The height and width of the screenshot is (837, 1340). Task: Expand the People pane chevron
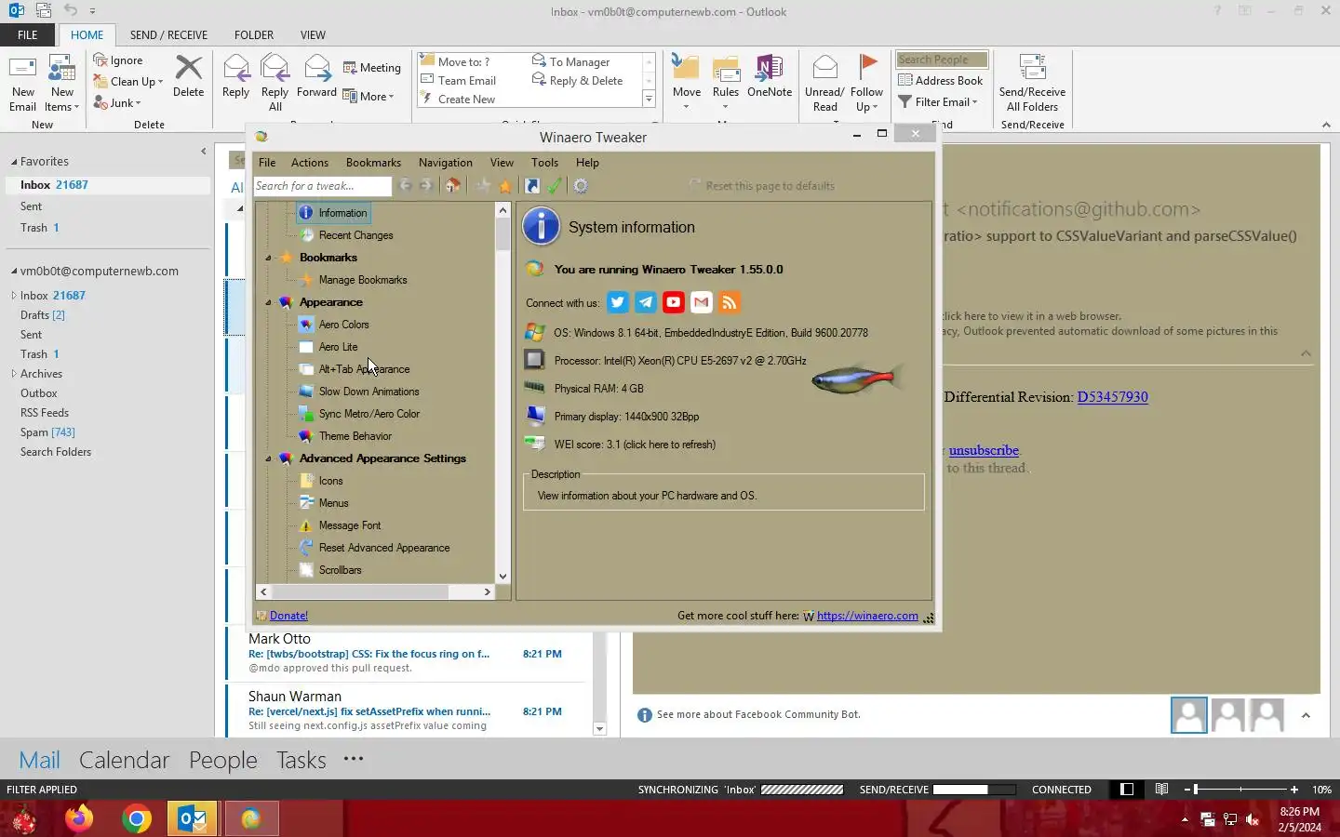point(1306,715)
